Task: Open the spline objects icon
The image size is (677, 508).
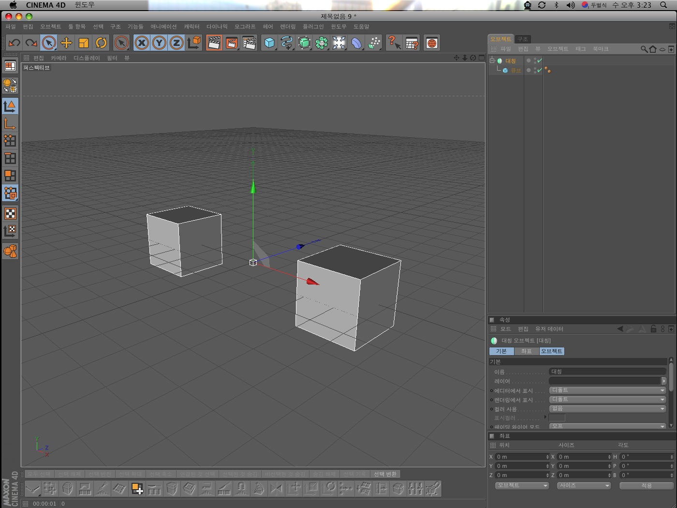Action: 287,43
